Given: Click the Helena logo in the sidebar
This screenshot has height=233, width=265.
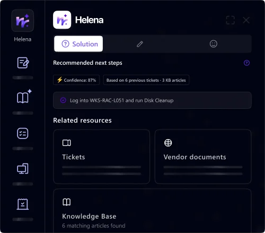Looking at the screenshot, I should click(x=23, y=21).
